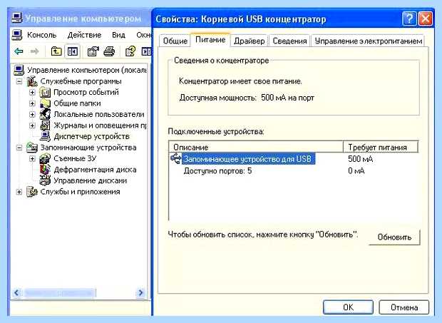Select Дефрагментация диска in the tree
This screenshot has height=323, width=442.
95,170
